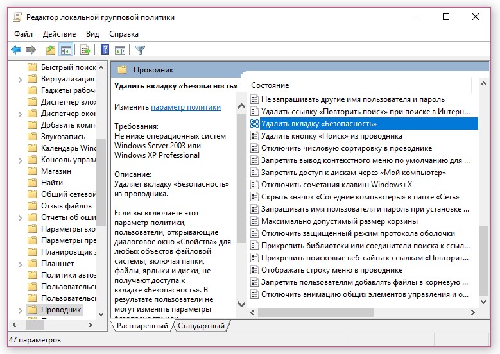Open the «параметр политики» link

click(185, 107)
